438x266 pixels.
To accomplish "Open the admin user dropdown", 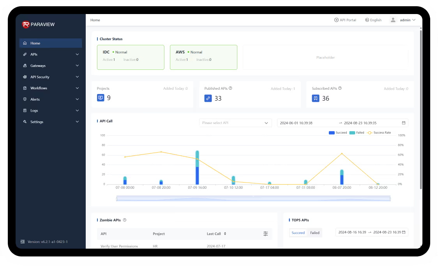I will 403,20.
